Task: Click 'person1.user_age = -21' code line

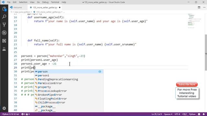Action: pyautogui.click(x=39, y=64)
